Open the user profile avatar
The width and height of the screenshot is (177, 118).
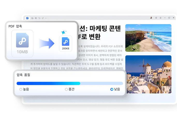(151, 18)
